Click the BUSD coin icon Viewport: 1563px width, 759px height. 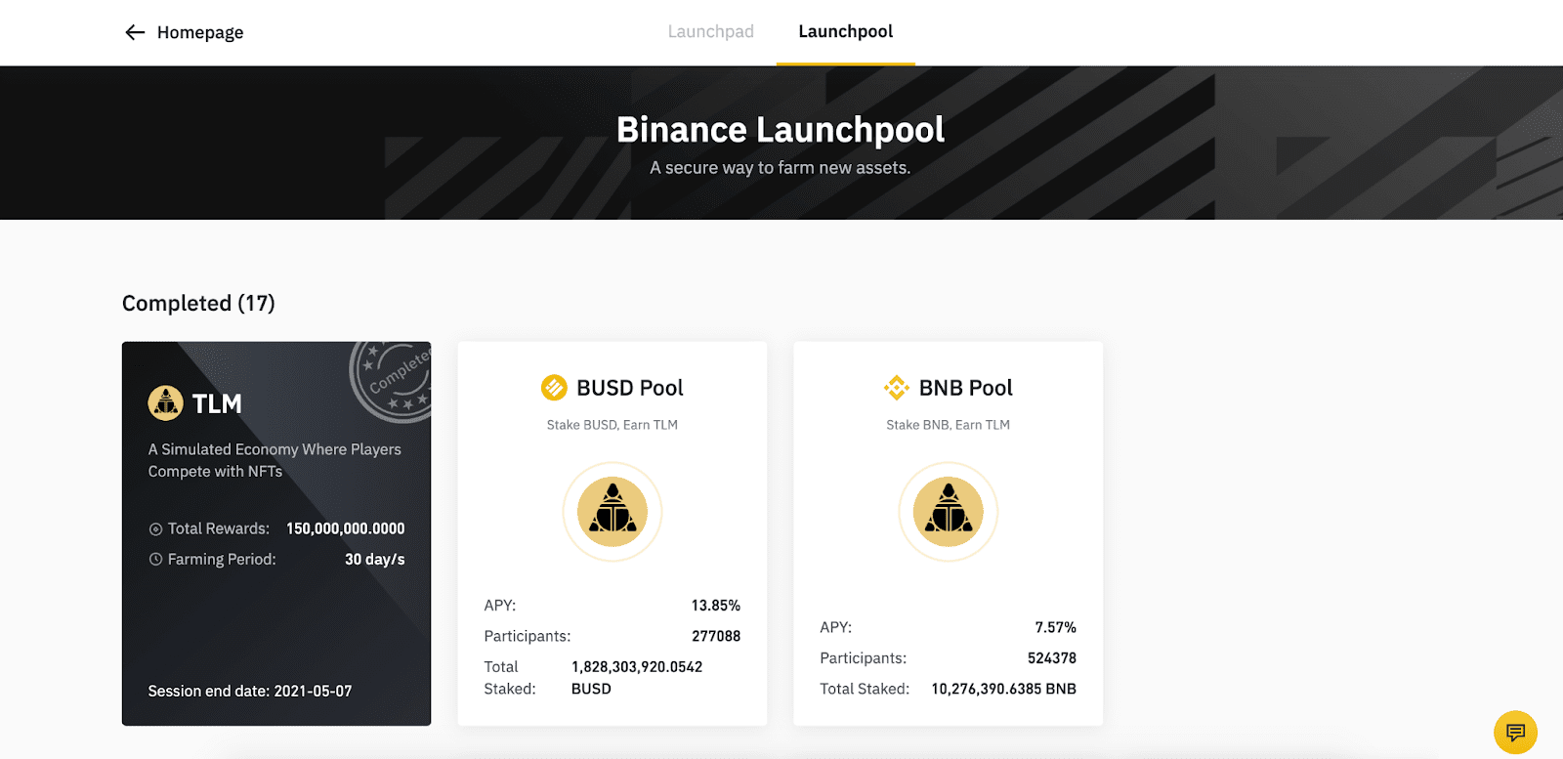click(554, 388)
